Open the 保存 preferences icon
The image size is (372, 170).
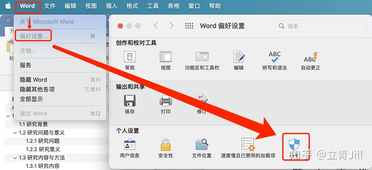pyautogui.click(x=130, y=100)
